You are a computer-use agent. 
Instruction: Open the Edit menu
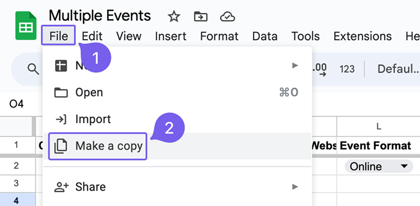pyautogui.click(x=92, y=36)
